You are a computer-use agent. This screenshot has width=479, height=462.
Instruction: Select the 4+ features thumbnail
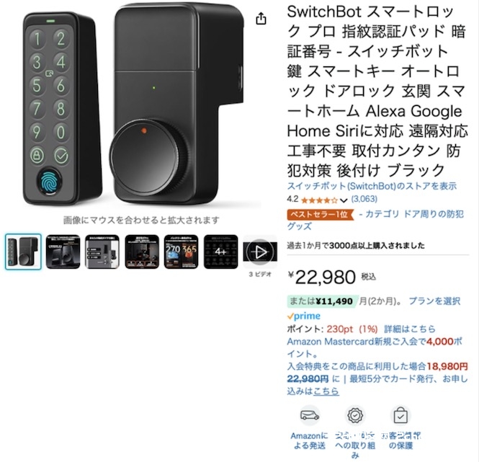click(221, 252)
